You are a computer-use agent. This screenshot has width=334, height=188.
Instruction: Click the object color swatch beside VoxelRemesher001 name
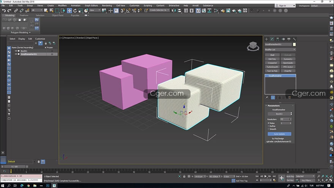(x=294, y=44)
